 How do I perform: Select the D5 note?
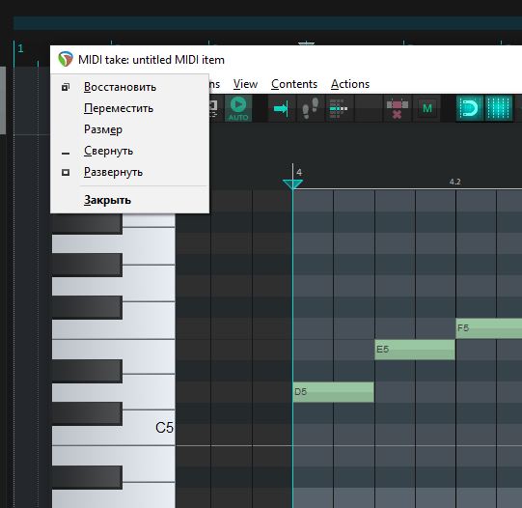point(333,392)
